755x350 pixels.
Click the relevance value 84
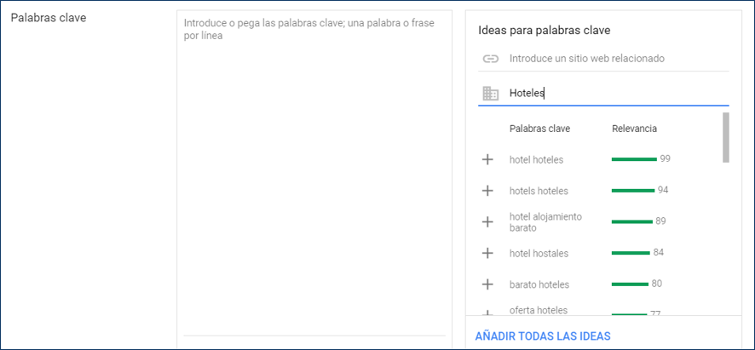pos(658,252)
